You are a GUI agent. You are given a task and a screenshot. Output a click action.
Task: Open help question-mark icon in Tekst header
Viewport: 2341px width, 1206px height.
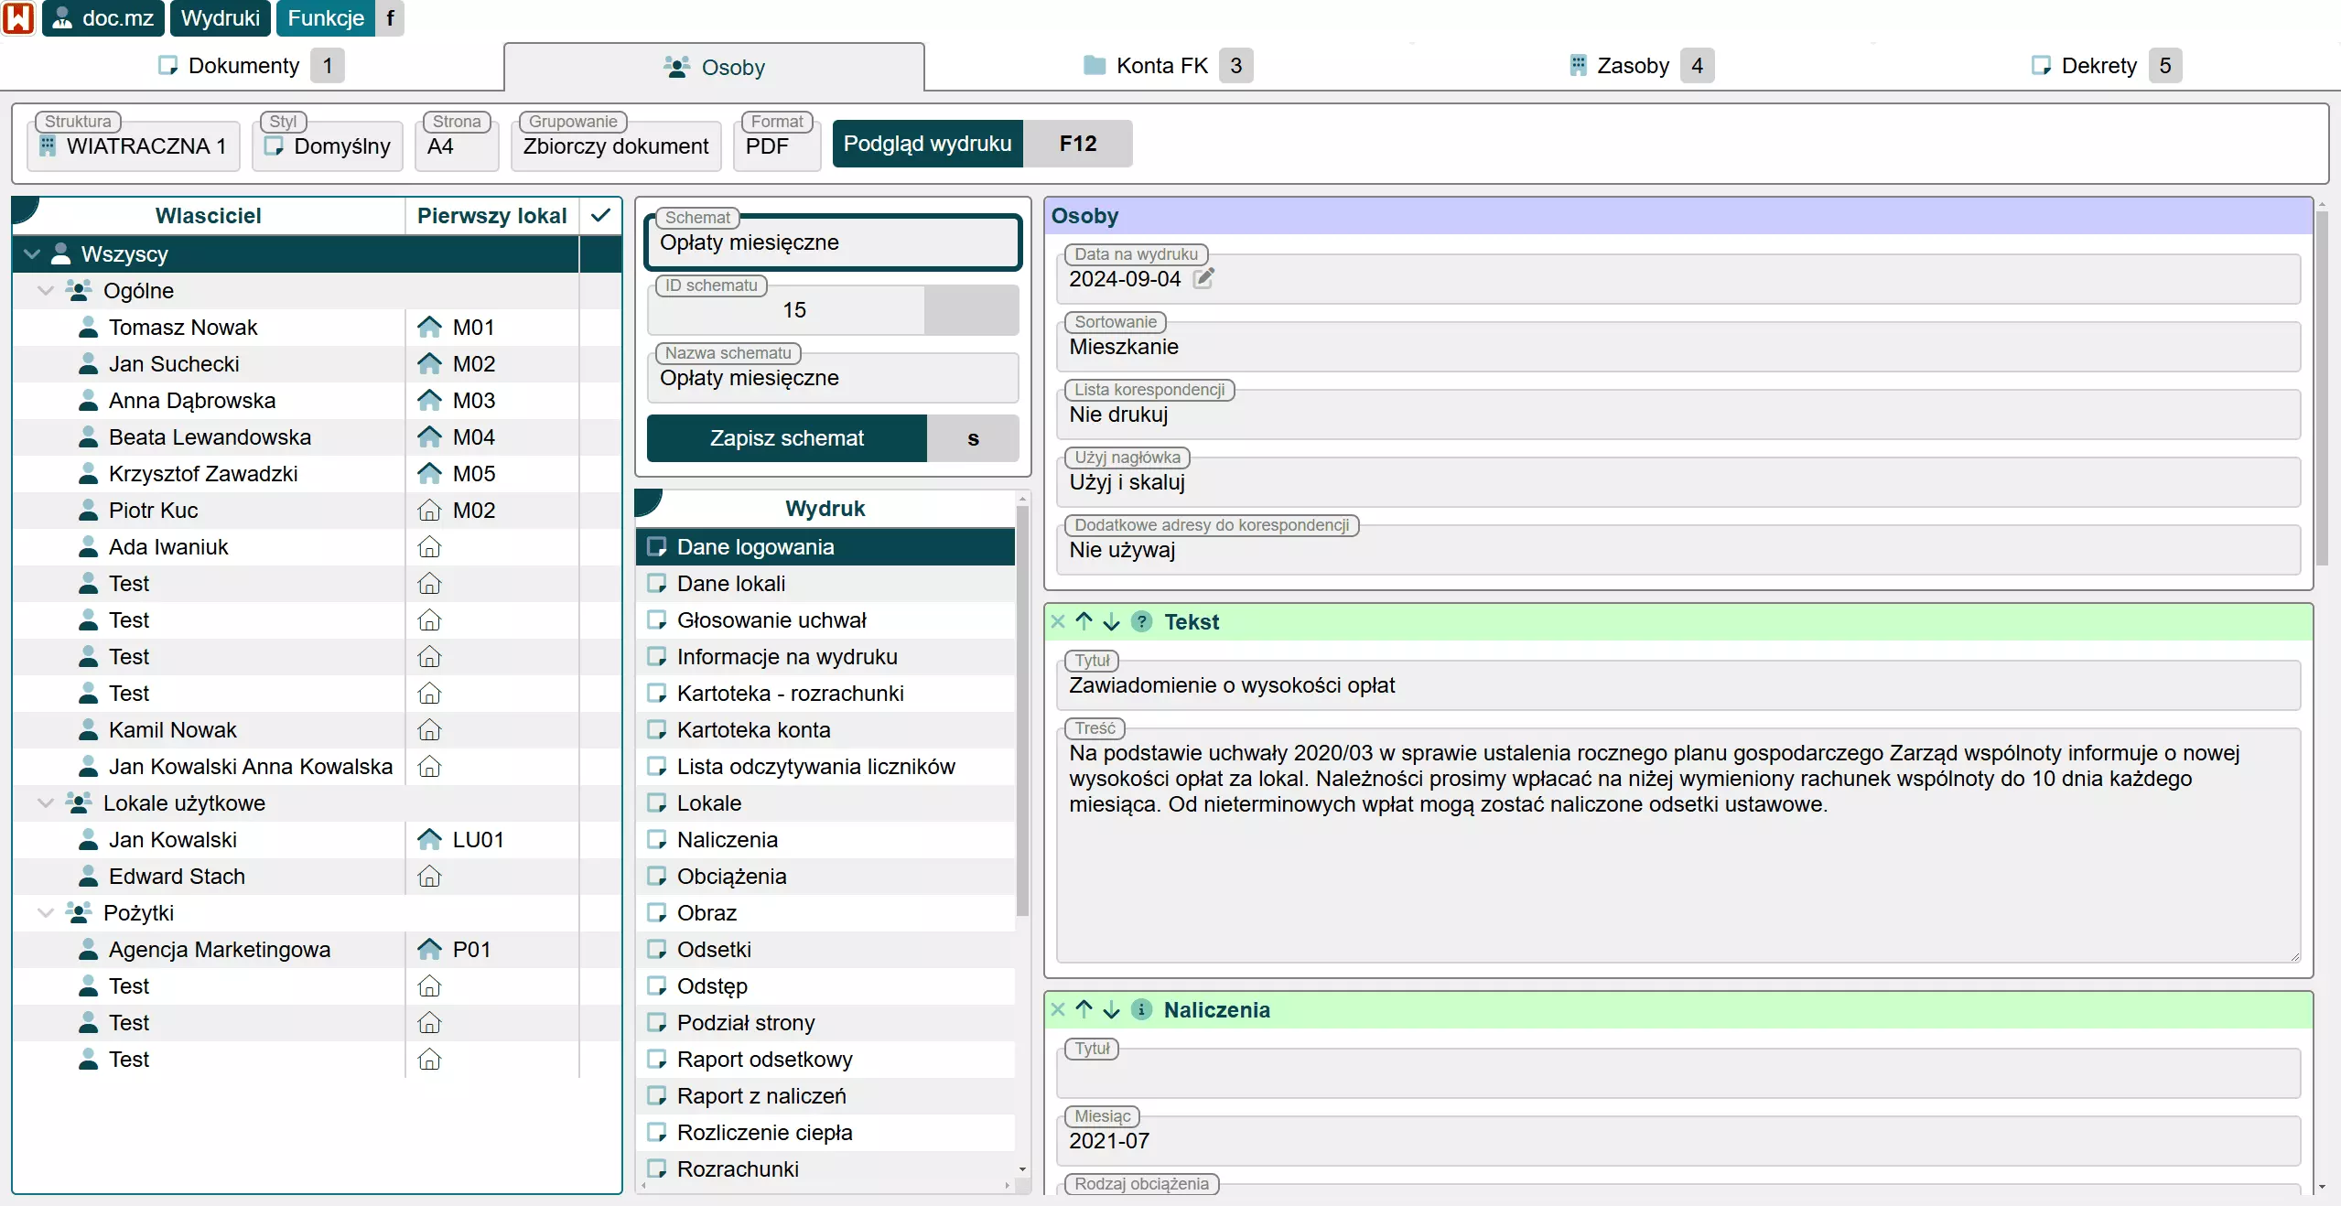coord(1141,622)
